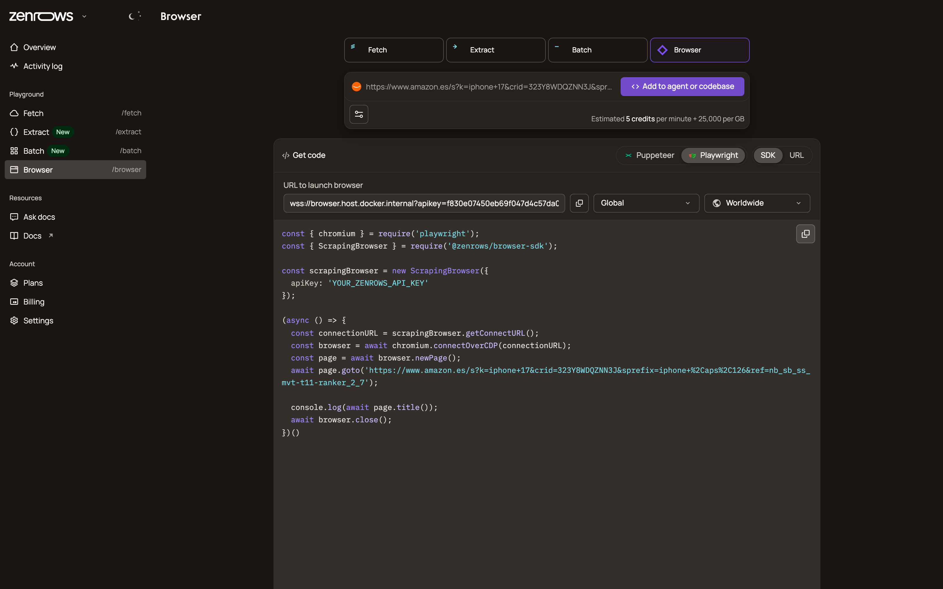Click the Fetch cloud icon in the sidebar
Viewport: 943px width, 589px height.
pos(14,113)
